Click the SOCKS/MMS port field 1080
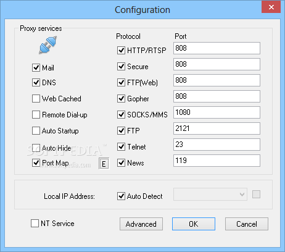 217,112
